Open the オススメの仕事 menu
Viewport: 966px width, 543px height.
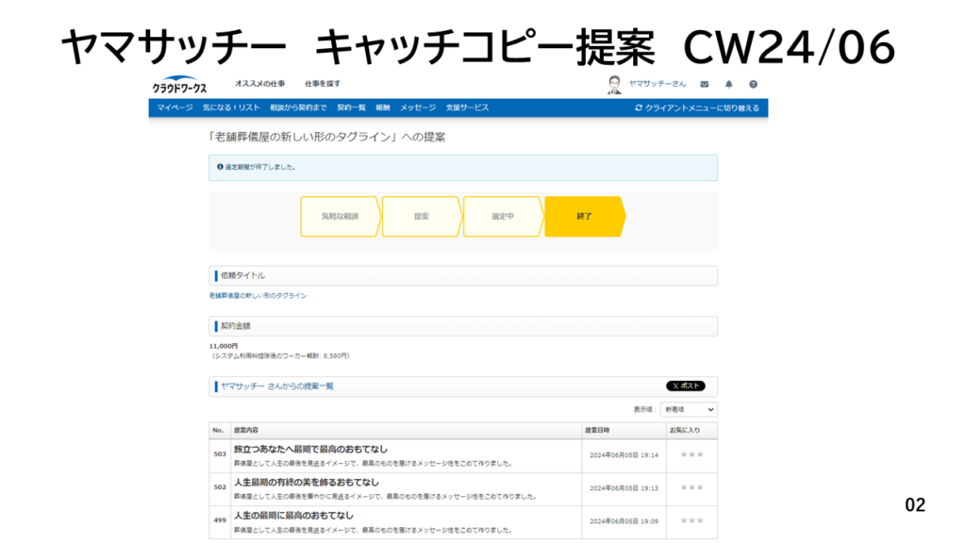coord(259,84)
